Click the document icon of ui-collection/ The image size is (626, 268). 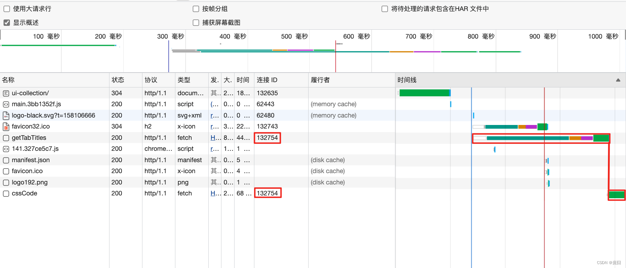(x=6, y=93)
